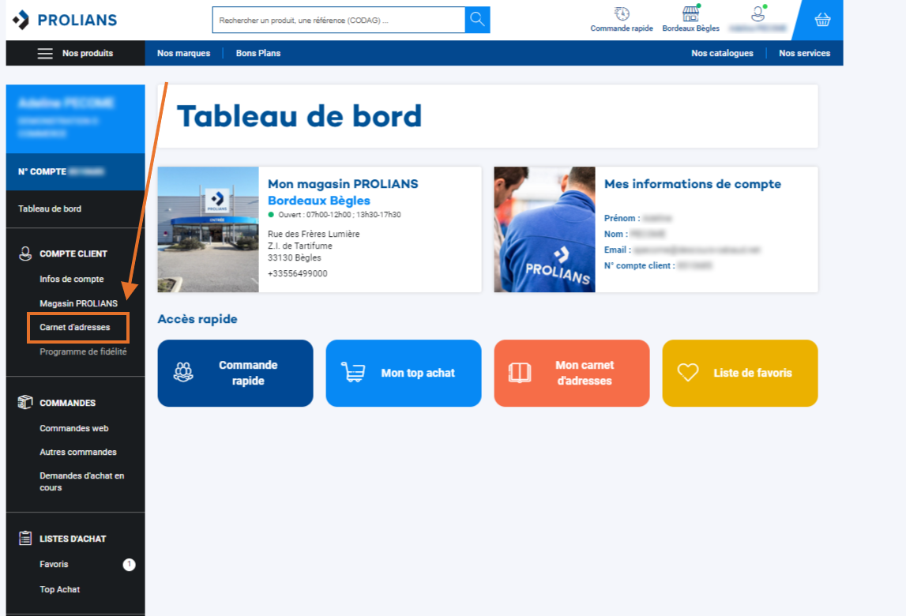This screenshot has width=906, height=616.
Task: Click the Ouvert opening hours line
Action: coord(335,214)
